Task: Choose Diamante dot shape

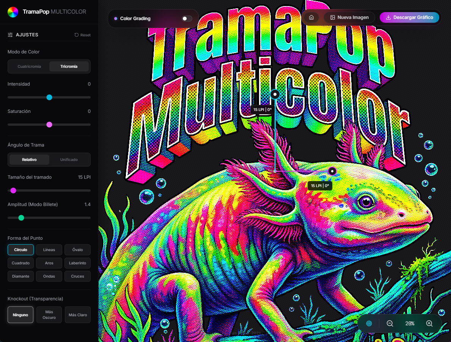Action: 20,276
